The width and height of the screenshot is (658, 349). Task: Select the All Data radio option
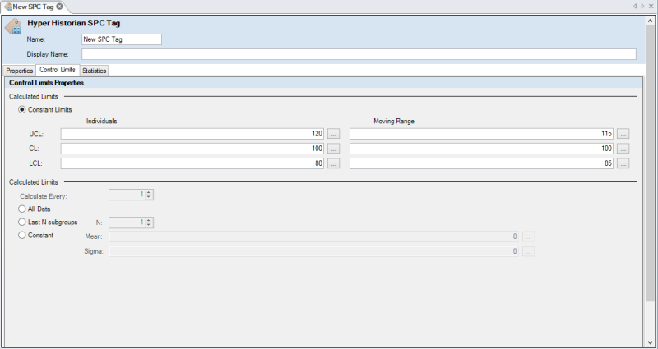point(22,209)
